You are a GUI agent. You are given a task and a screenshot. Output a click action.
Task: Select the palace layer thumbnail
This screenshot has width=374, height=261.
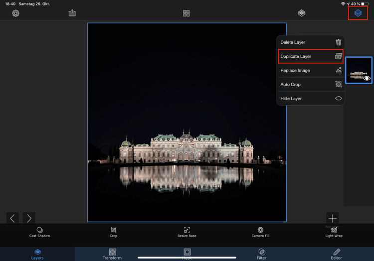pyautogui.click(x=359, y=70)
